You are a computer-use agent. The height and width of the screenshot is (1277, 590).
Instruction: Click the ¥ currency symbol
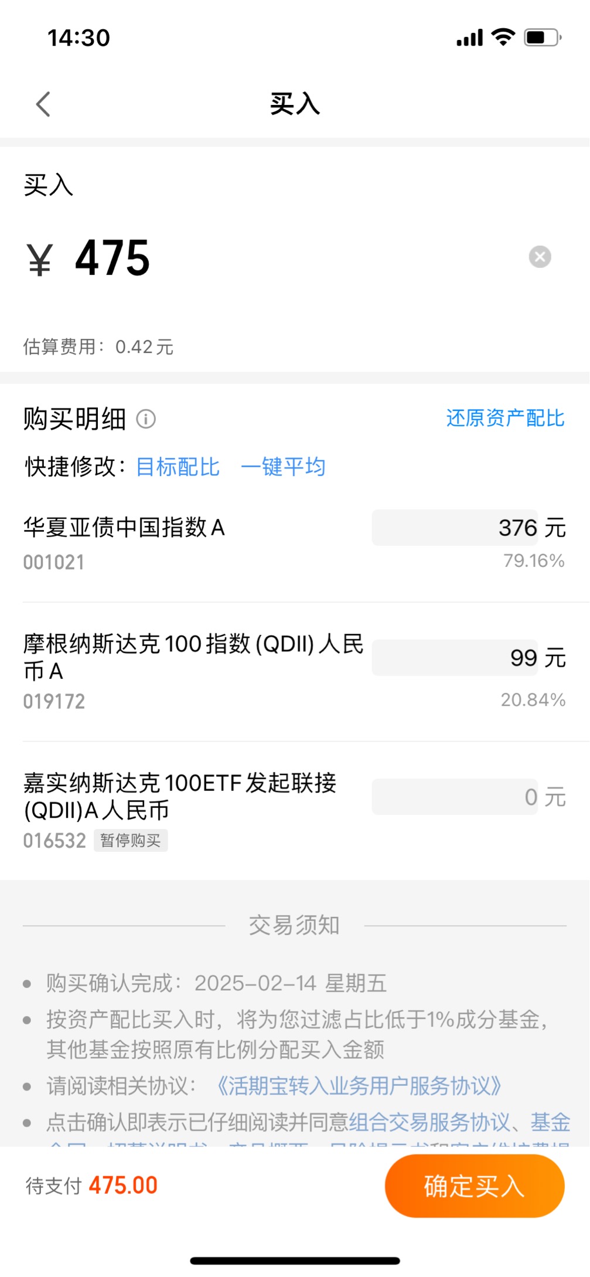tap(40, 259)
